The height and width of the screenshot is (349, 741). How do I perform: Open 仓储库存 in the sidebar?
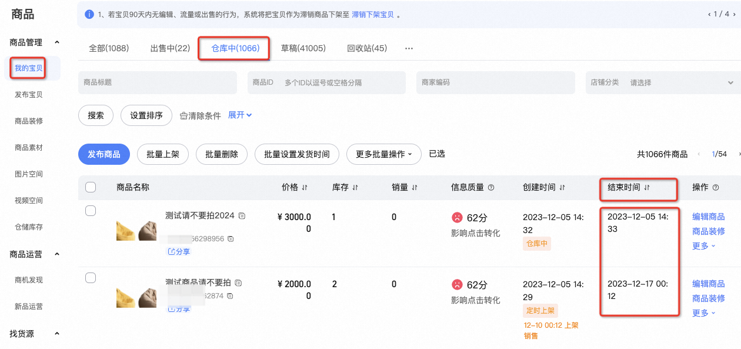coord(29,227)
